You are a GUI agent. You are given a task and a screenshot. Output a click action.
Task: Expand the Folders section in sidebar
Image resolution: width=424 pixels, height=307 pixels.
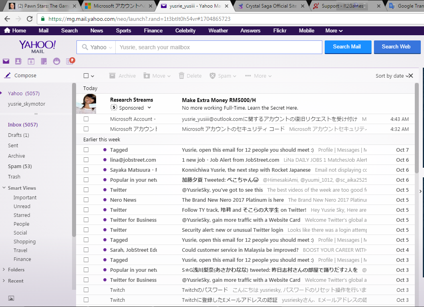coord(16,270)
